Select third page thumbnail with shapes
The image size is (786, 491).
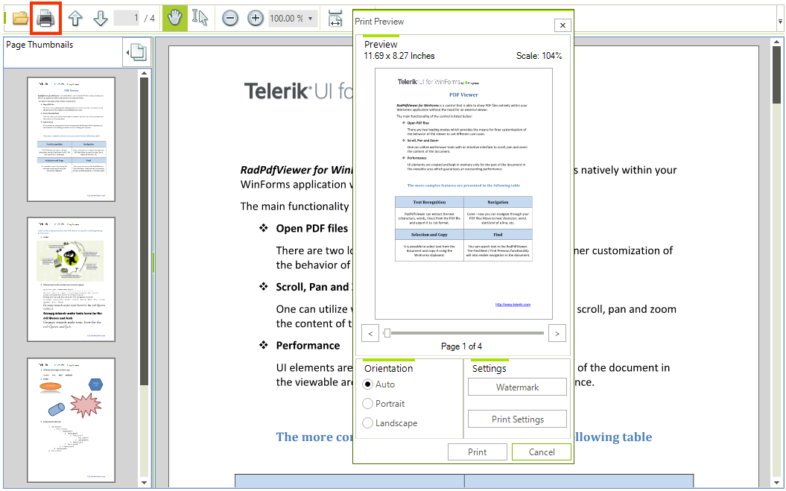pyautogui.click(x=72, y=420)
